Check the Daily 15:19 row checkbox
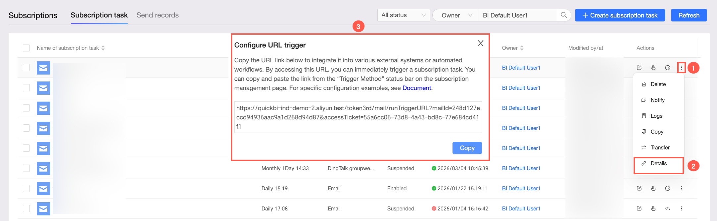717x221 pixels. 26,188
